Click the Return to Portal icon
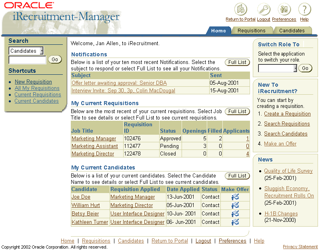Screen dimensions: 320x251 [x=241, y=9]
